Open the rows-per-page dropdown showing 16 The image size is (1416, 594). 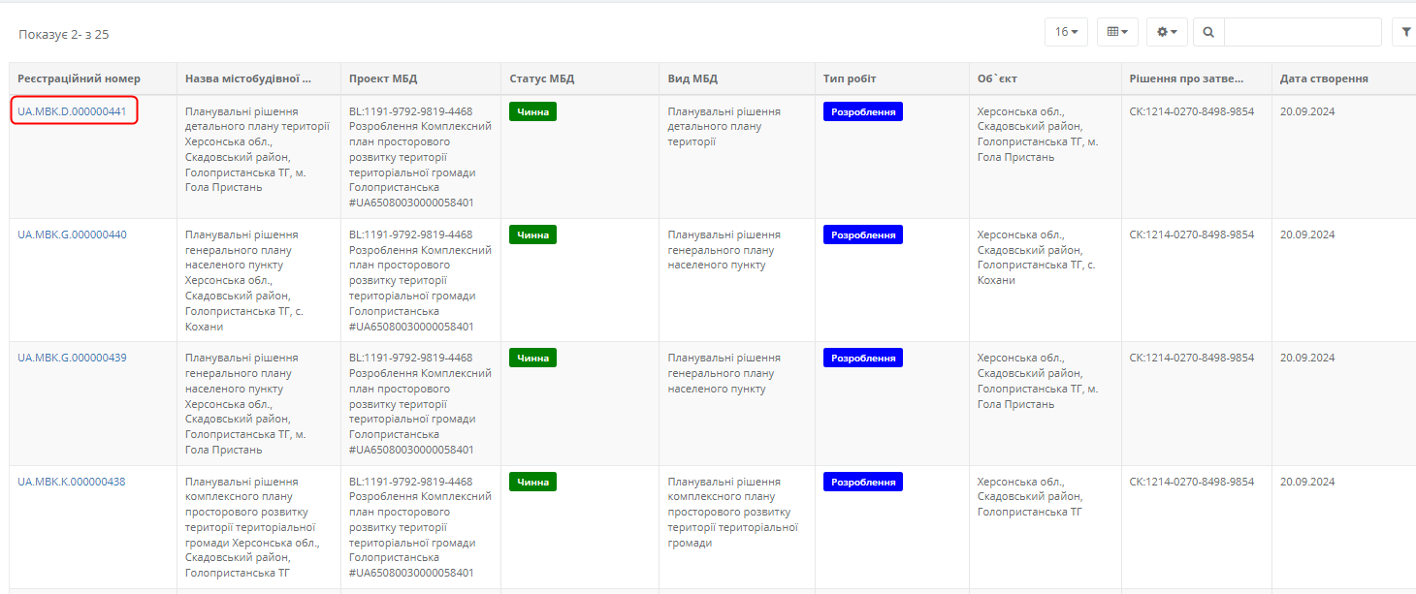click(x=1066, y=32)
